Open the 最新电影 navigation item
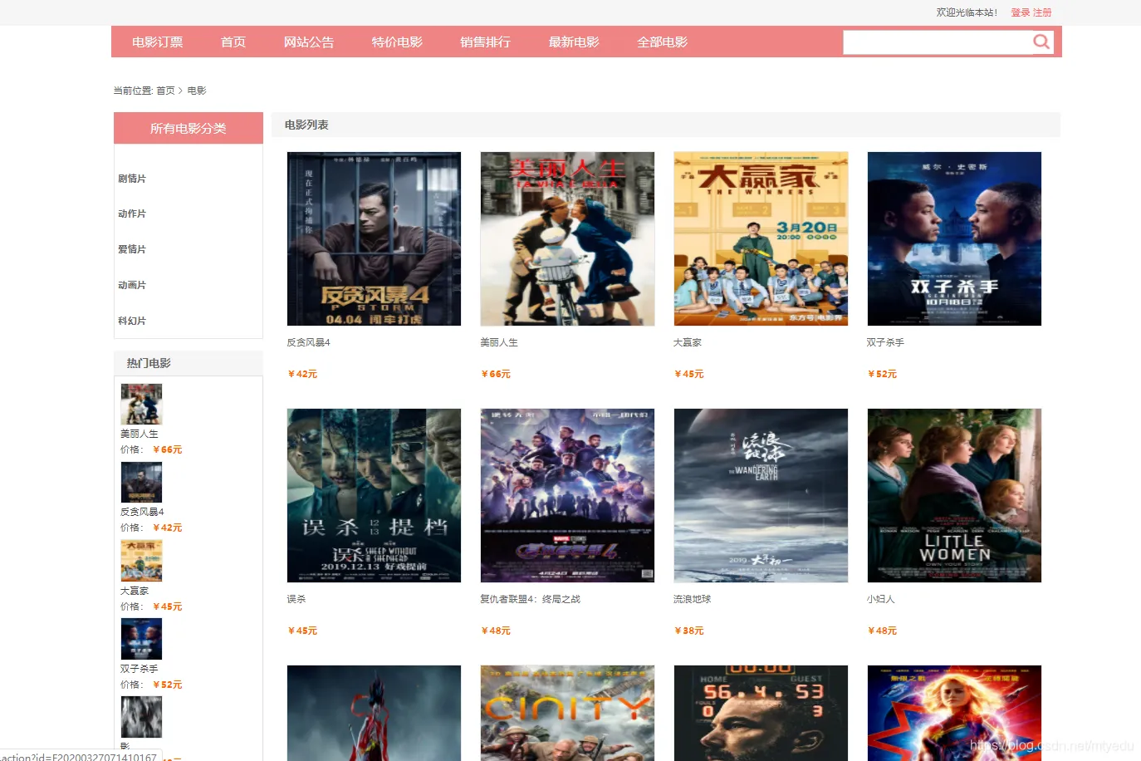This screenshot has height=761, width=1141. click(574, 42)
